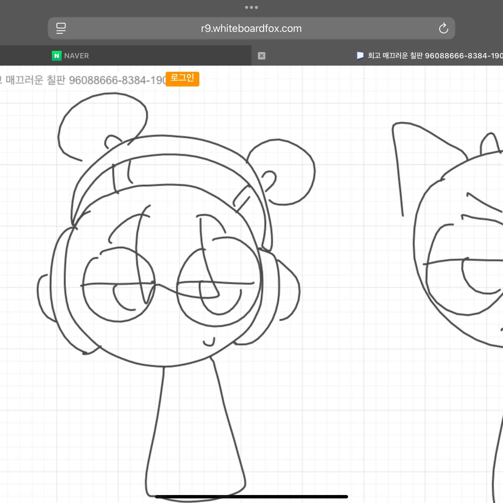Tap the r9.whiteboardfox.com address field

[x=251, y=28]
